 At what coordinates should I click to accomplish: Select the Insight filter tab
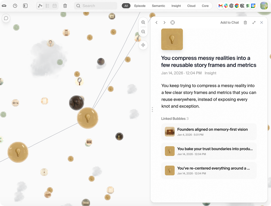176,6
